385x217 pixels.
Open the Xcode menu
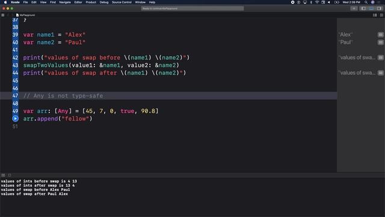15,2
